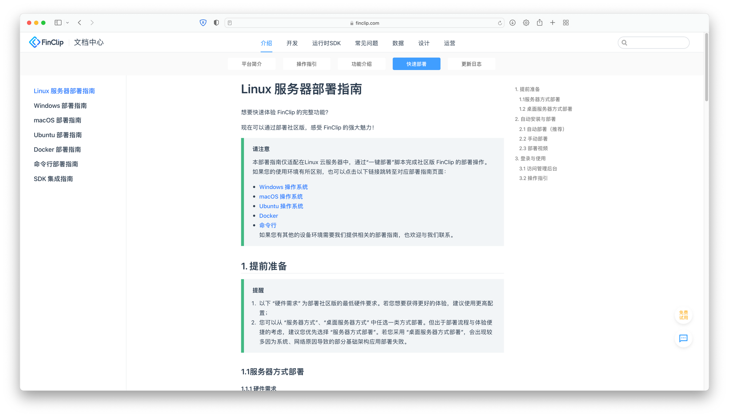Click the 1.1服务器方式部署 section heading
The width and height of the screenshot is (729, 417).
[272, 371]
